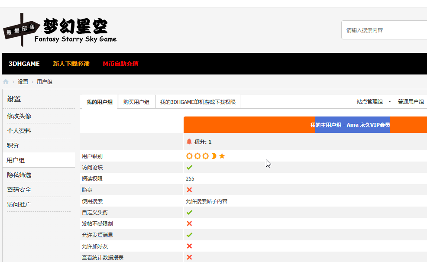Click the 阅读权限 row label

click(92, 179)
